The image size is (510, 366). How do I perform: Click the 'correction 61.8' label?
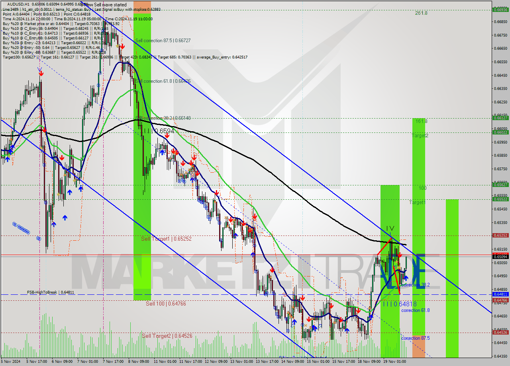coord(415,310)
